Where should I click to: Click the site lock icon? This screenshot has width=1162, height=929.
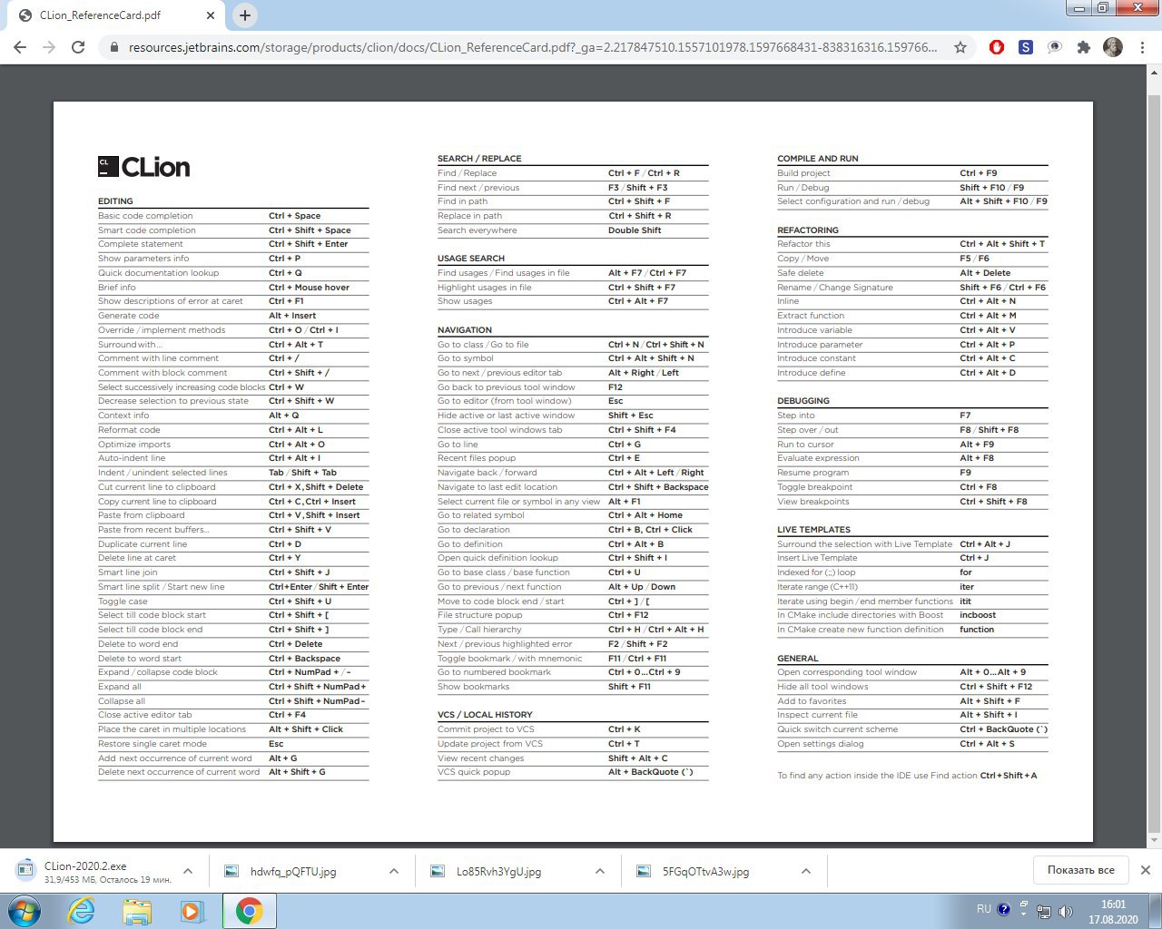(x=114, y=47)
